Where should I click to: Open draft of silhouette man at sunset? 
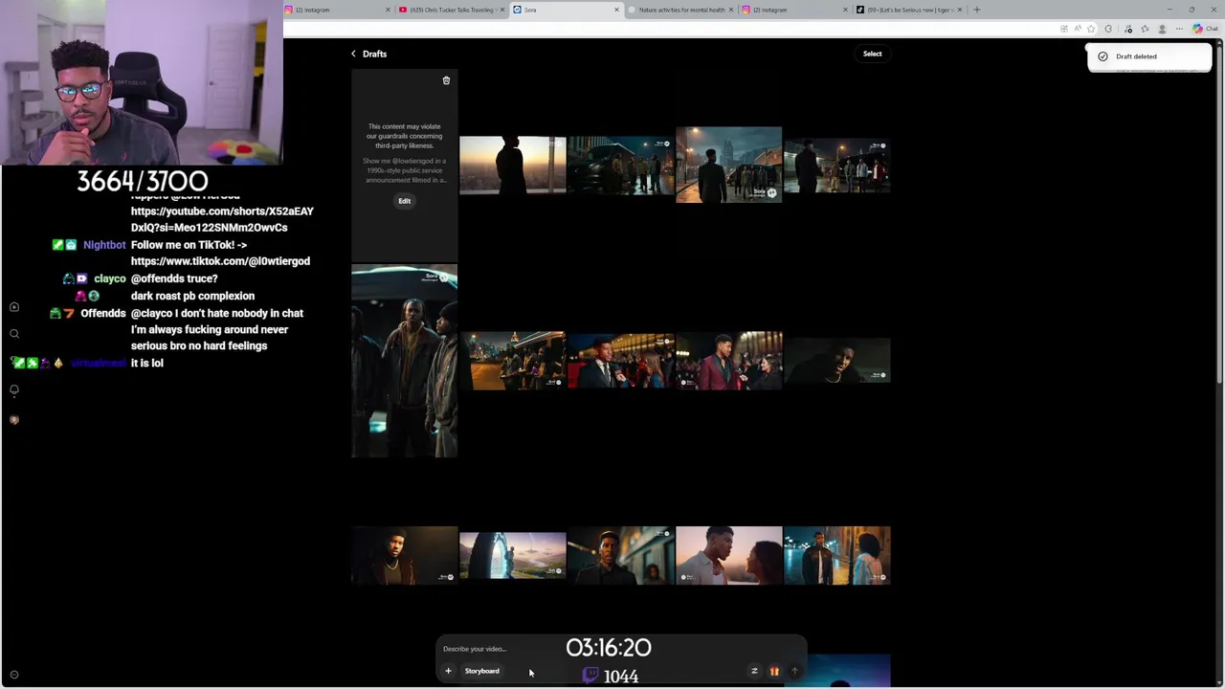point(512,165)
